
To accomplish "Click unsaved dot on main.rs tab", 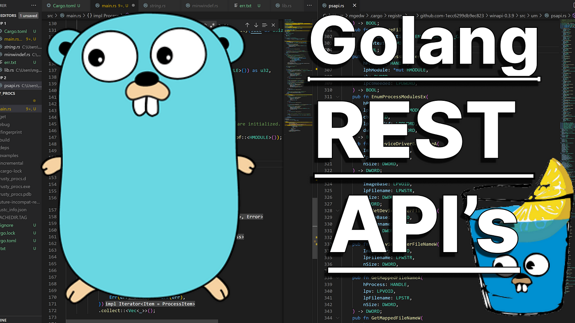I will pyautogui.click(x=133, y=6).
